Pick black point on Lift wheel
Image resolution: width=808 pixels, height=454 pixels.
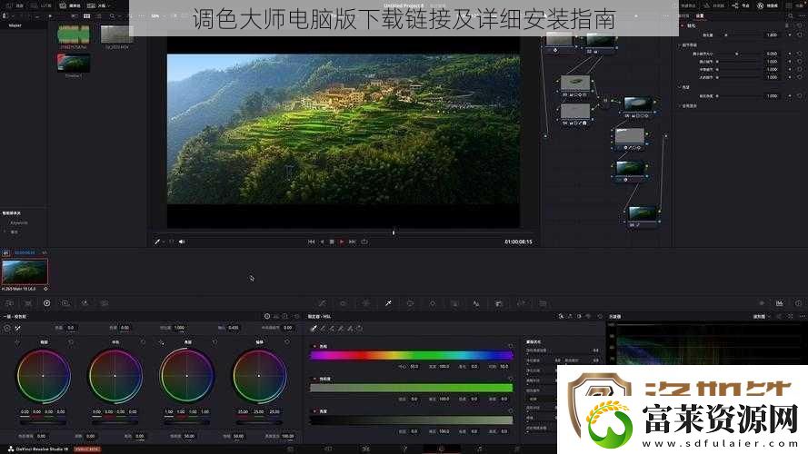point(17,341)
